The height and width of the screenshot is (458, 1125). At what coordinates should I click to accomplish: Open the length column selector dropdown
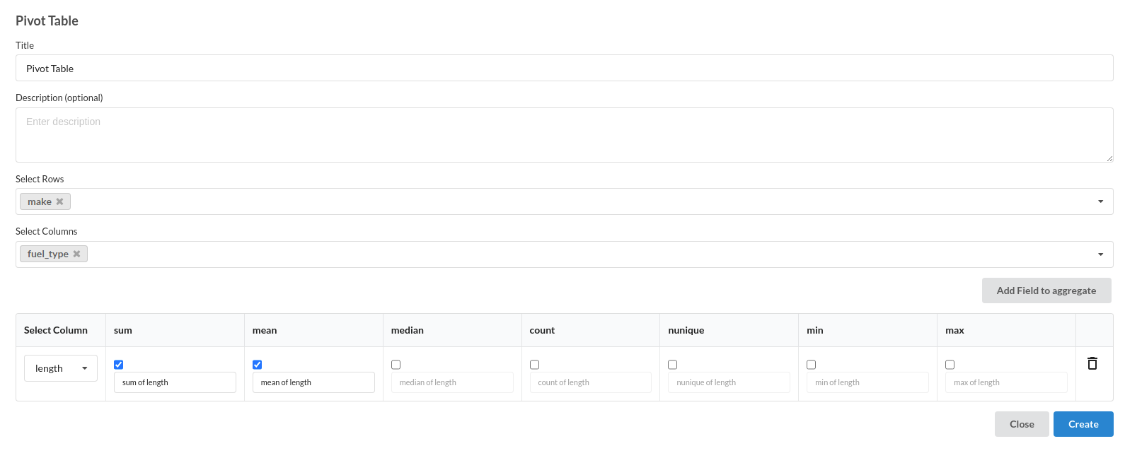[x=60, y=368]
